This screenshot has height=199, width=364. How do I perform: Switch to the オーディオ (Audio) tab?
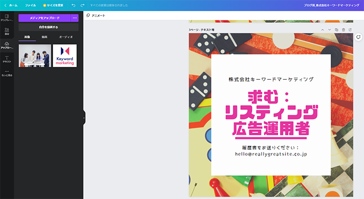pos(66,37)
